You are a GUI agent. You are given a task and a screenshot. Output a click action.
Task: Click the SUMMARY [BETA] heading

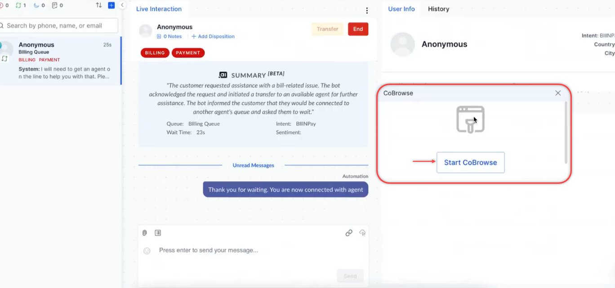[258, 75]
